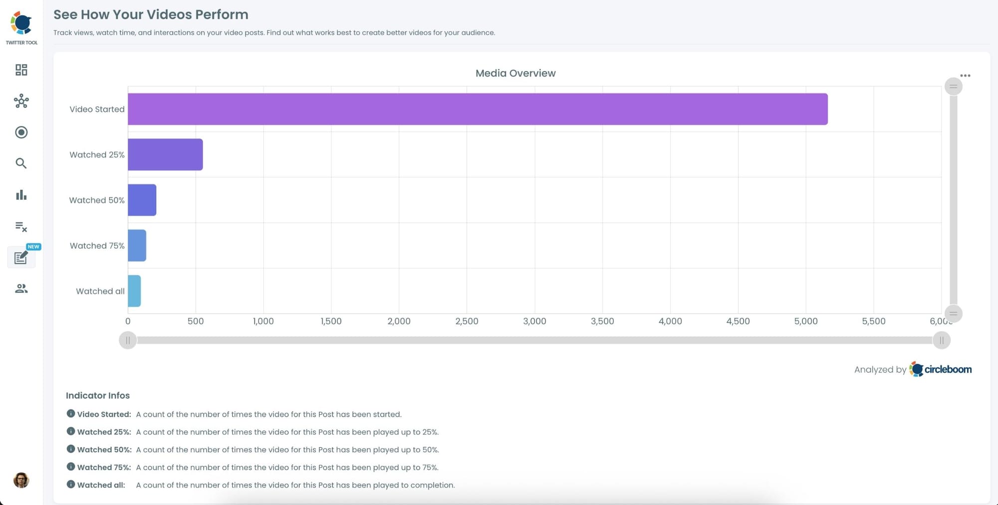This screenshot has width=998, height=505.
Task: Select the Media Overview chart title
Action: point(515,73)
